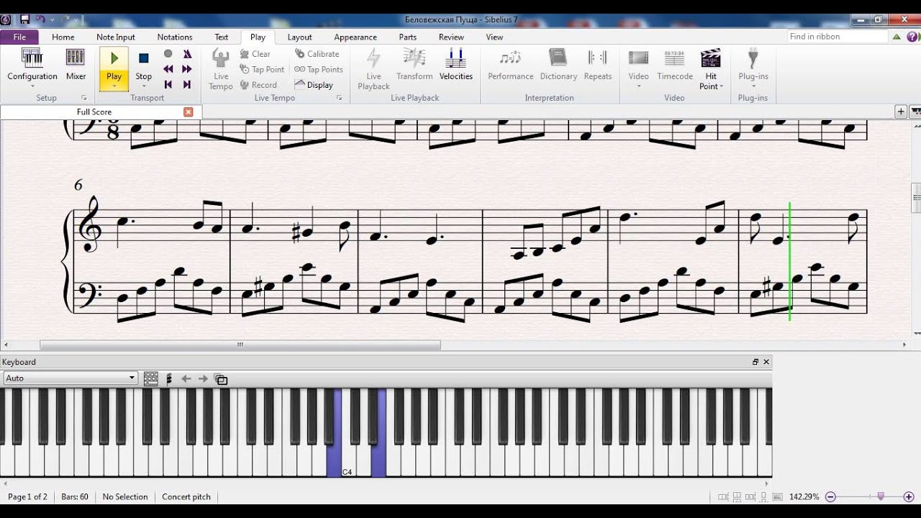Open the Setup group dialog launcher
This screenshot has height=518, width=921.
click(x=84, y=98)
